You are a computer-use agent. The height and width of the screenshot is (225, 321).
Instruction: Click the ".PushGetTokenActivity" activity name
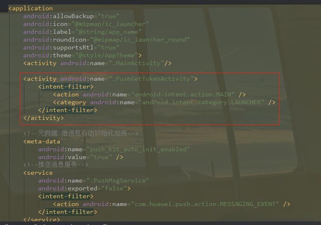click(x=151, y=79)
